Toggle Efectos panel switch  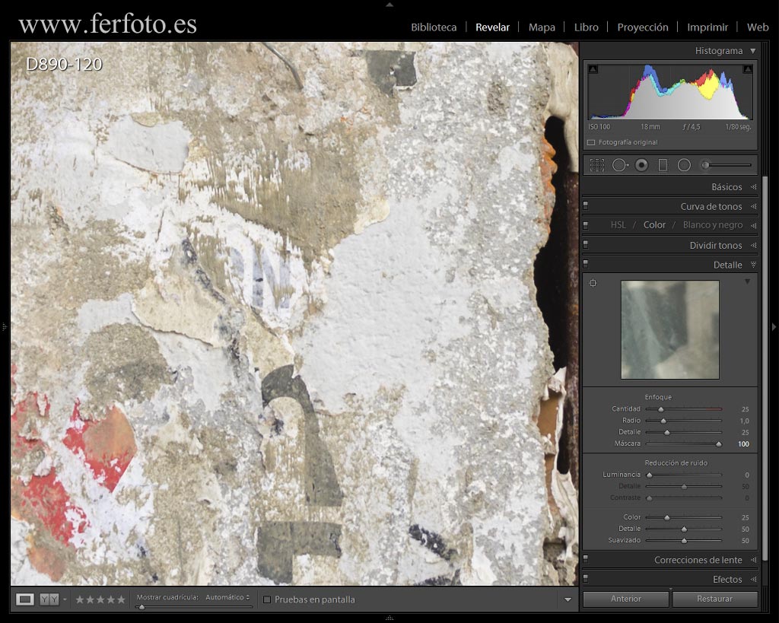point(586,578)
